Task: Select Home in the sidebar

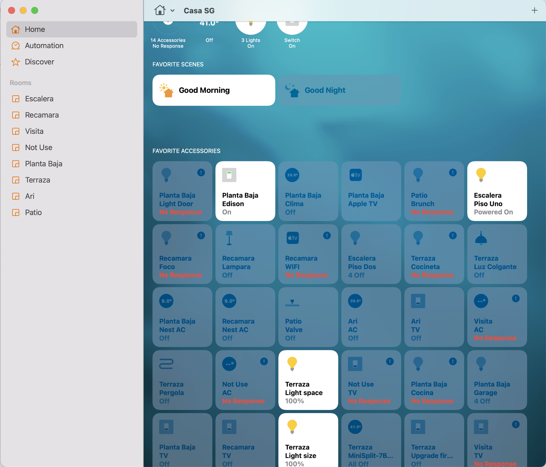Action: (72, 29)
